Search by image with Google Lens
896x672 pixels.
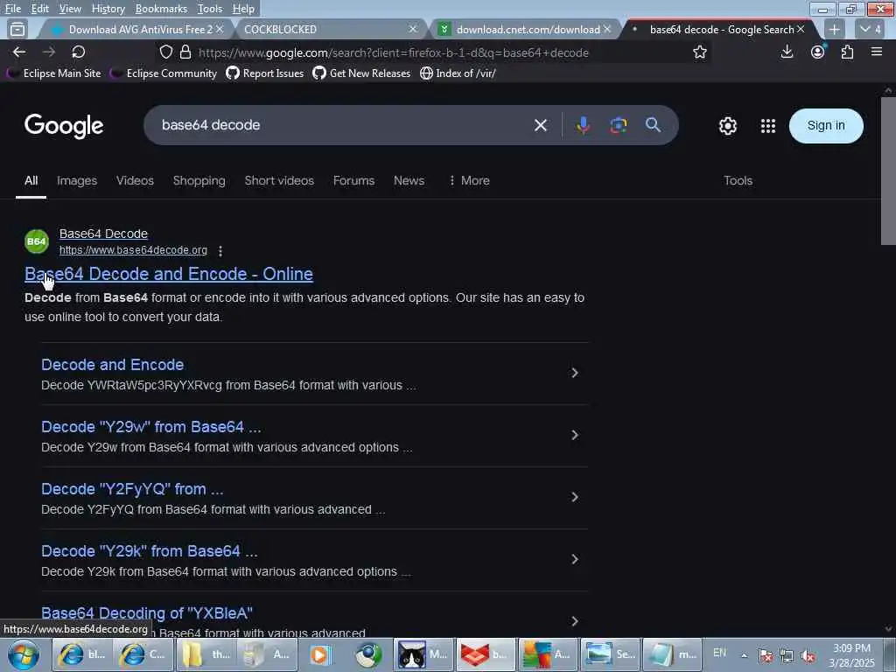619,125
